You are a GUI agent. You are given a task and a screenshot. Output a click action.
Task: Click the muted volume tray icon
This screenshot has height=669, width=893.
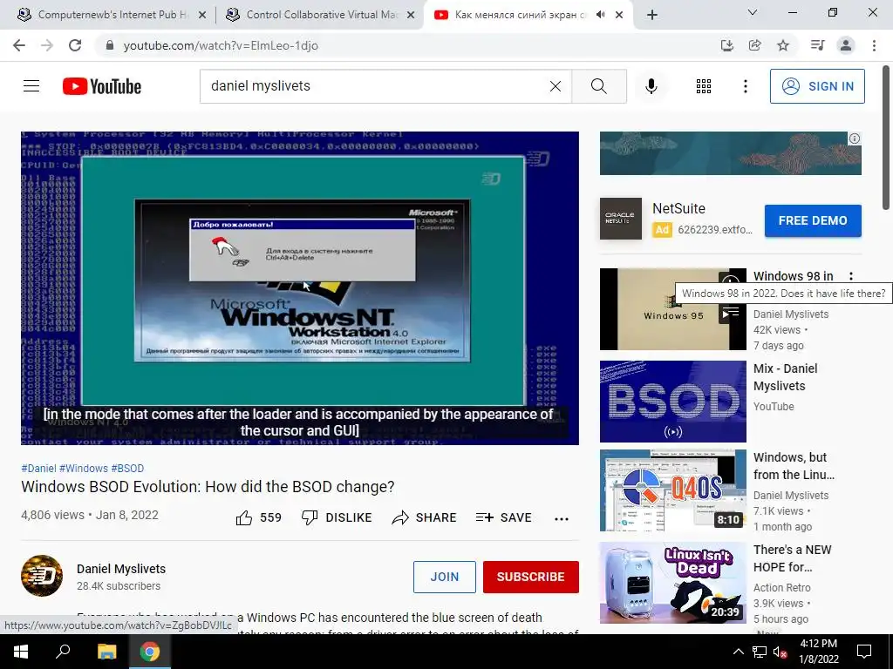coord(781,652)
